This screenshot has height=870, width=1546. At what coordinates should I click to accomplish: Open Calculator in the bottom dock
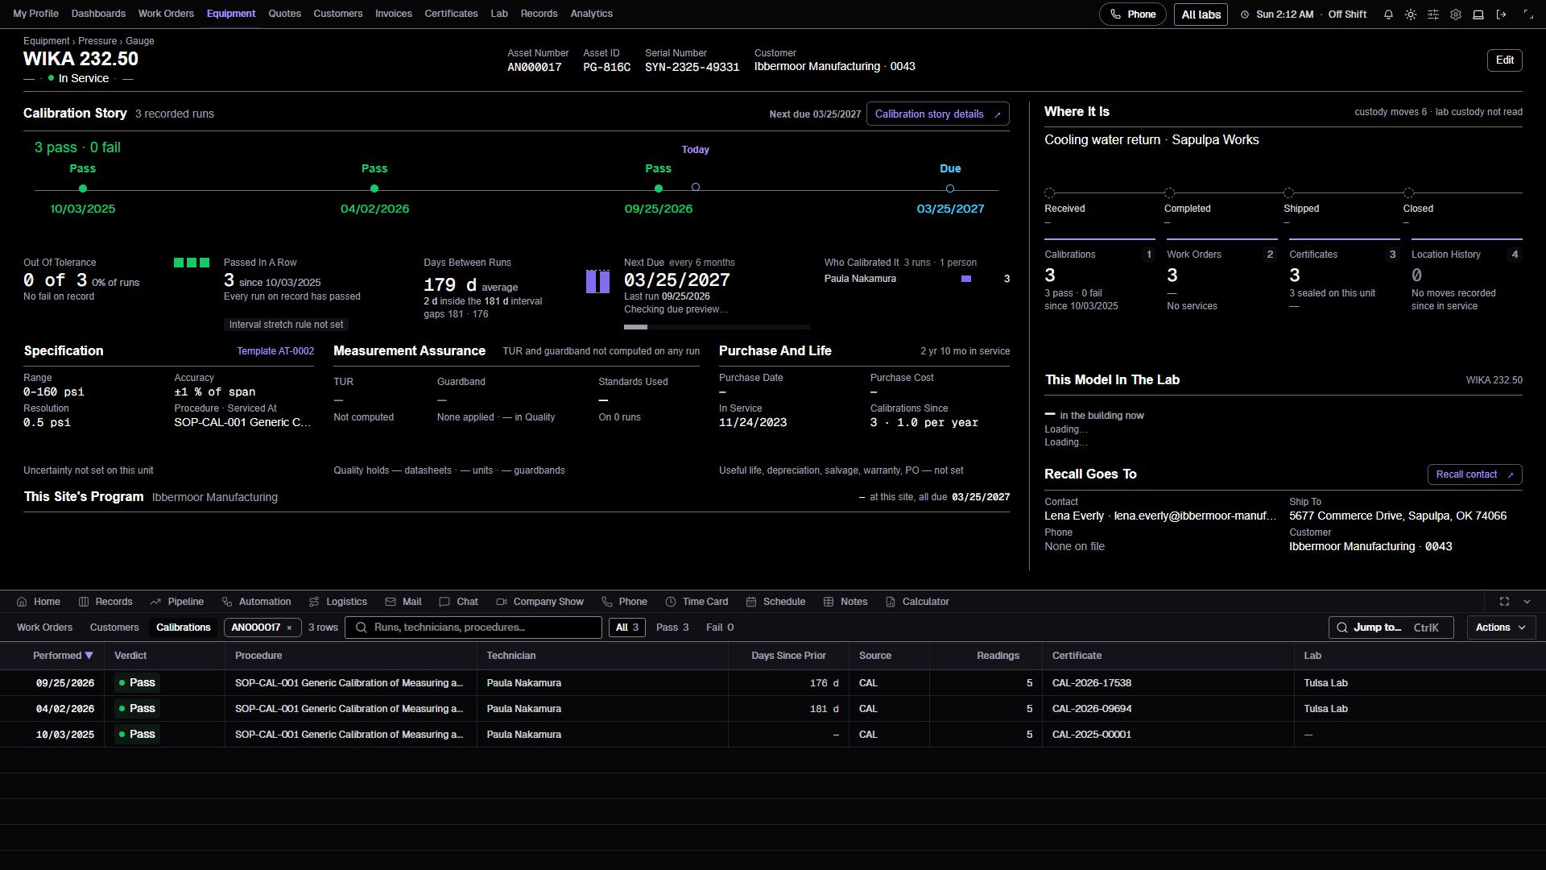(x=917, y=602)
